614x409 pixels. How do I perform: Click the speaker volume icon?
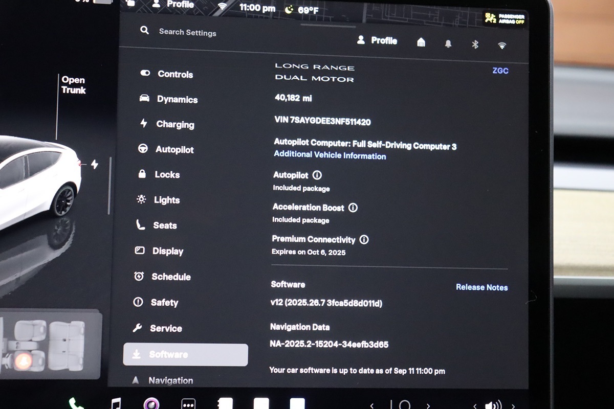coord(493,405)
